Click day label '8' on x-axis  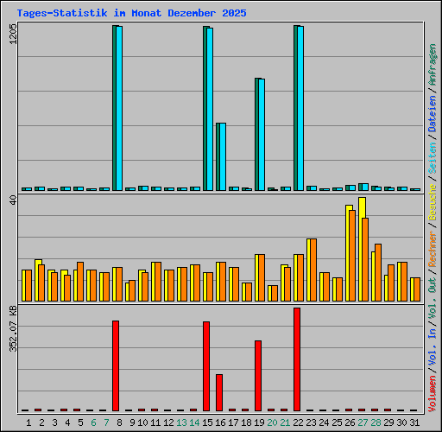[x=119, y=422]
